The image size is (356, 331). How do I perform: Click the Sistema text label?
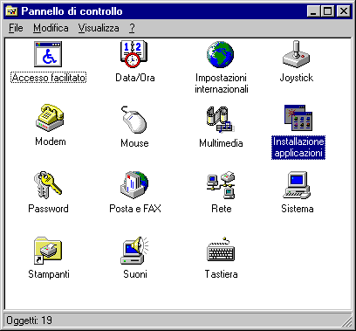298,209
